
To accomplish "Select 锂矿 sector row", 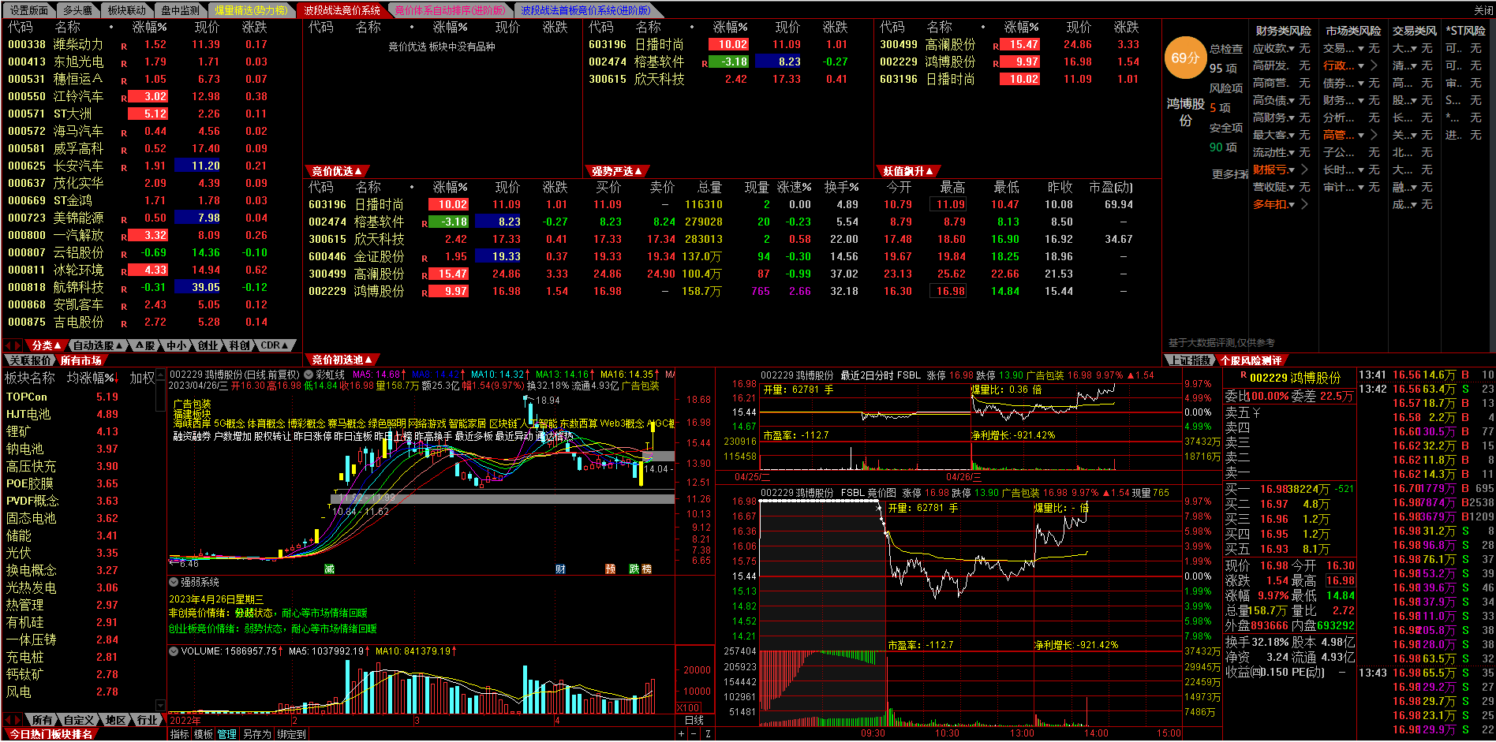I will (x=80, y=432).
